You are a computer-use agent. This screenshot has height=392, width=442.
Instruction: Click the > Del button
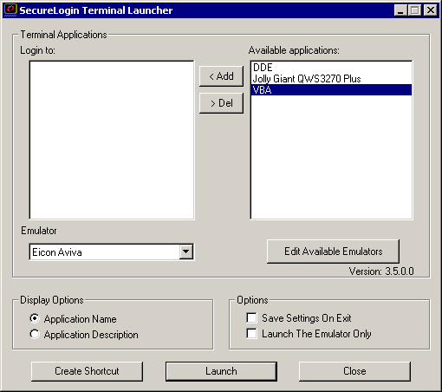[221, 103]
